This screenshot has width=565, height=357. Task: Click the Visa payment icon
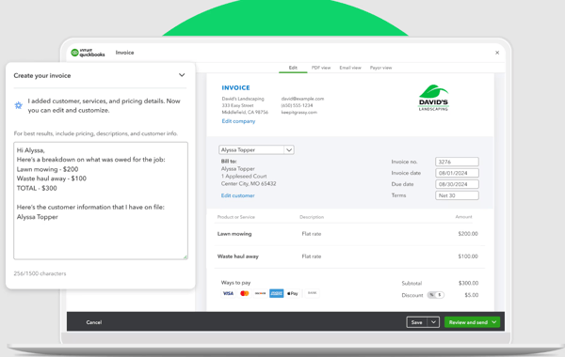(228, 293)
